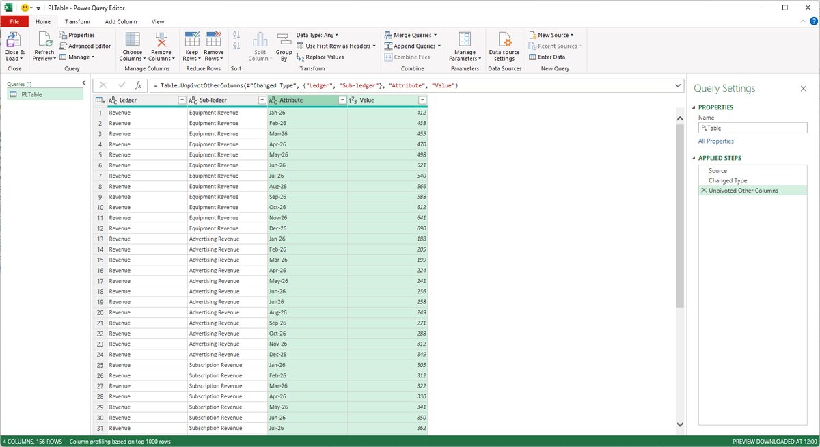Click the 123 type icon of Value column

(x=353, y=100)
